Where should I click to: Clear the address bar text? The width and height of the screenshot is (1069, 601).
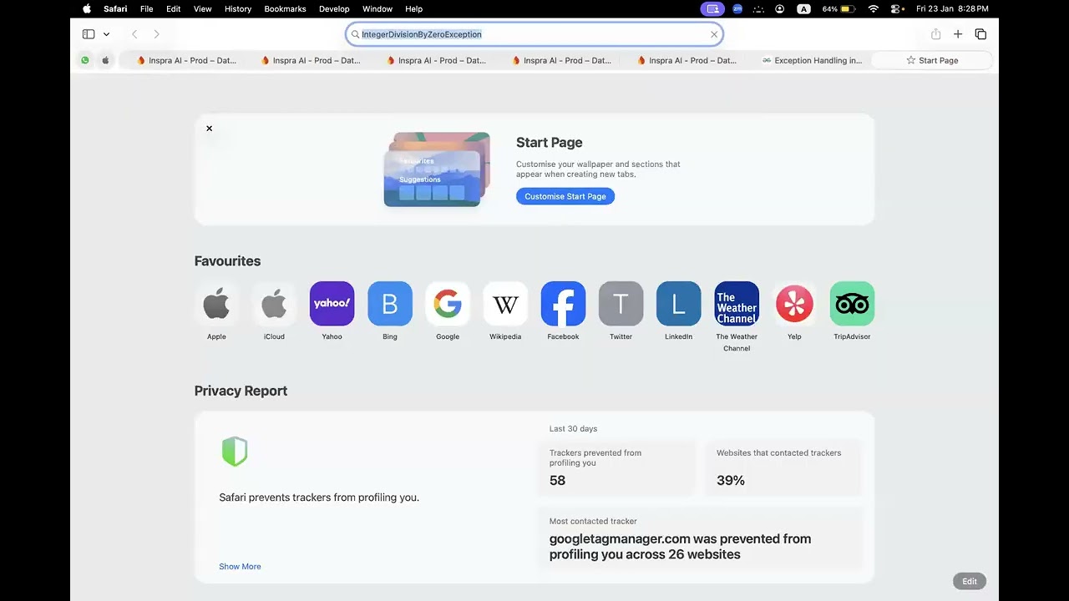coord(714,34)
